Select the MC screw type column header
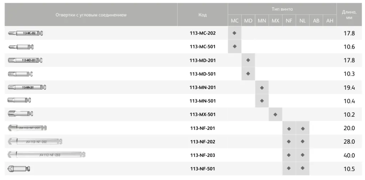This screenshot has height=180, width=365. [x=235, y=21]
